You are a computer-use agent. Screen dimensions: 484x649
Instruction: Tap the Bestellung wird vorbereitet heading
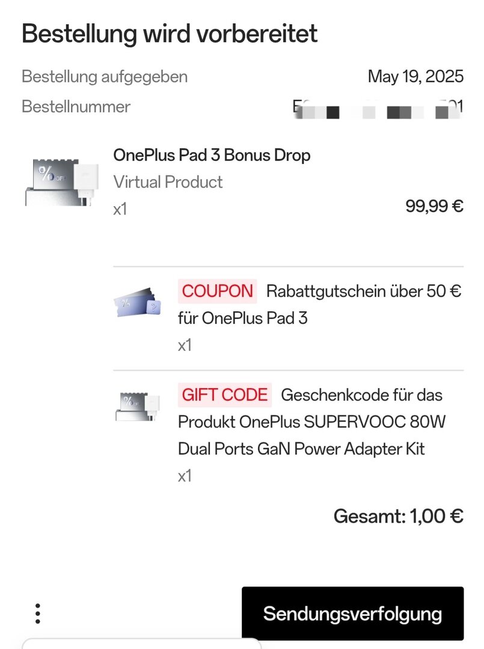click(170, 34)
